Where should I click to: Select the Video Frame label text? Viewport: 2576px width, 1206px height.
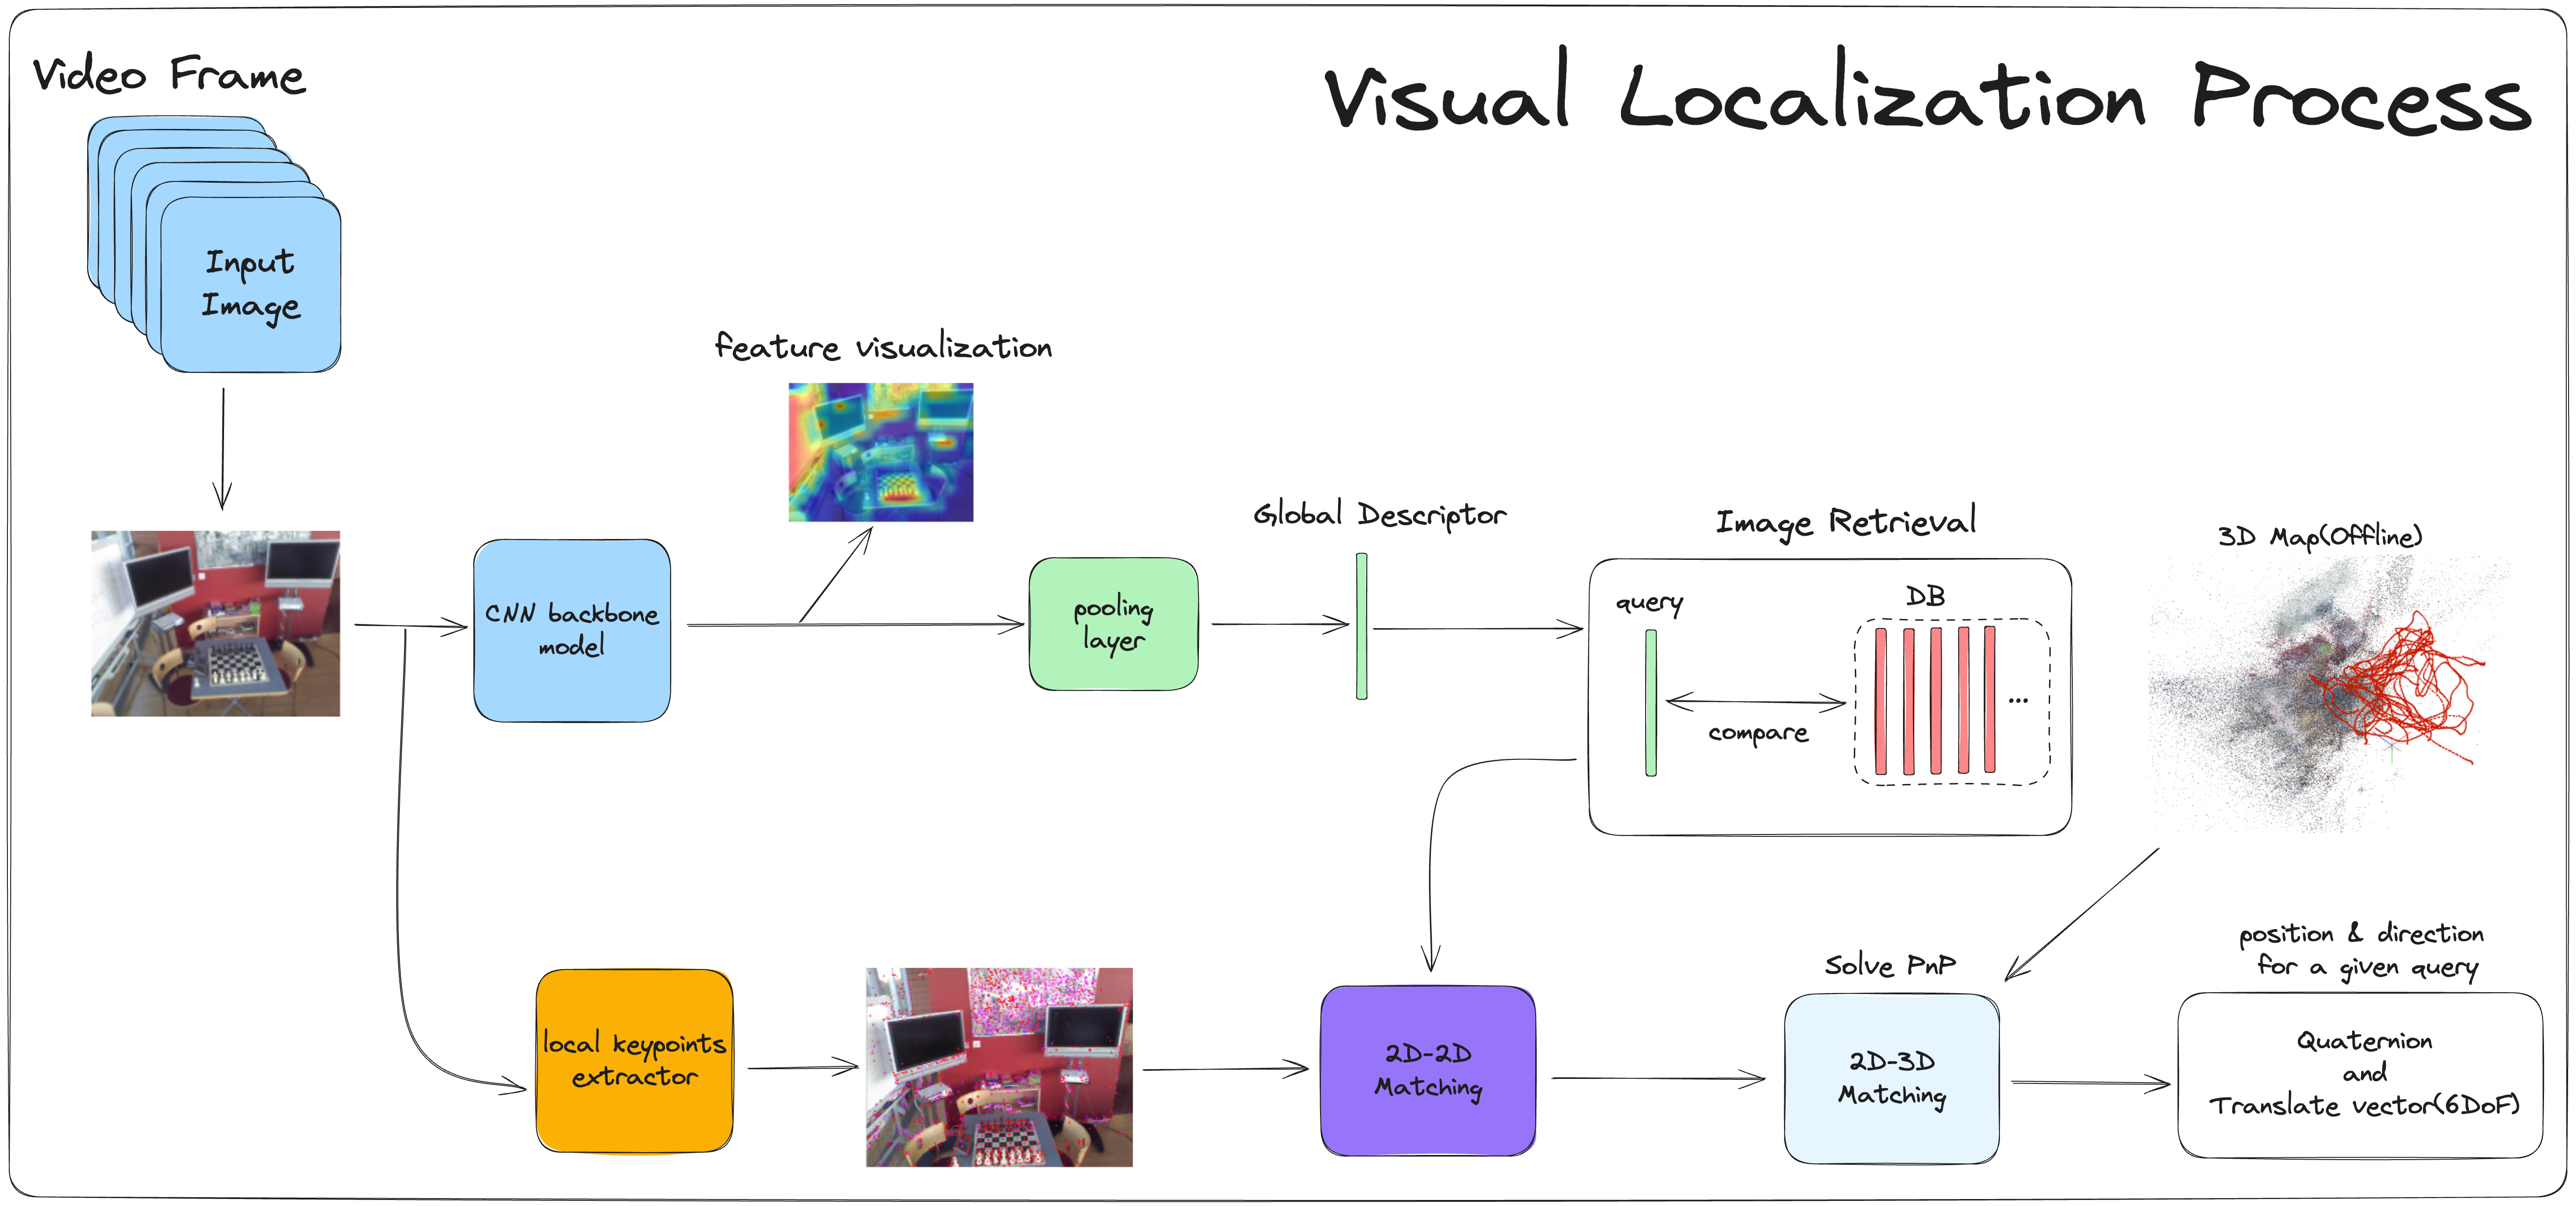168,76
